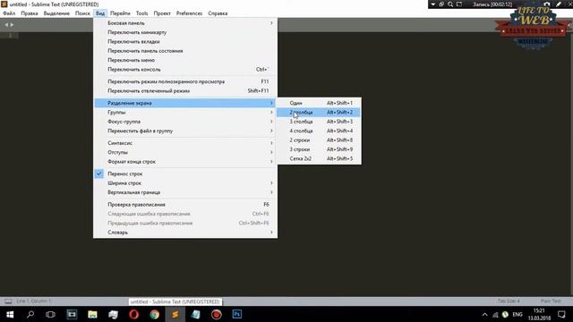
Task: Open Task View on taskbar
Action: (50, 314)
